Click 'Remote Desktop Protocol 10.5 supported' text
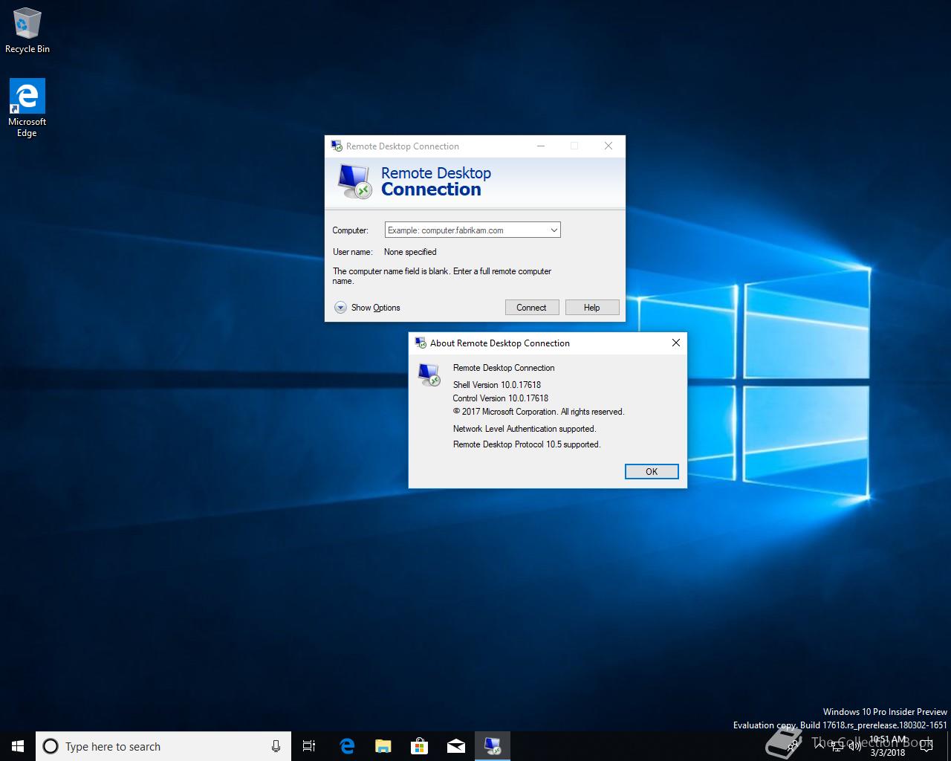This screenshot has height=761, width=951. coord(527,444)
